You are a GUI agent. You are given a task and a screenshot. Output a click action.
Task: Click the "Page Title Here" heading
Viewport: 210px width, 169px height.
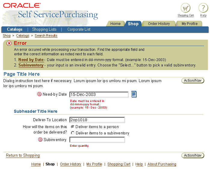[22, 74]
